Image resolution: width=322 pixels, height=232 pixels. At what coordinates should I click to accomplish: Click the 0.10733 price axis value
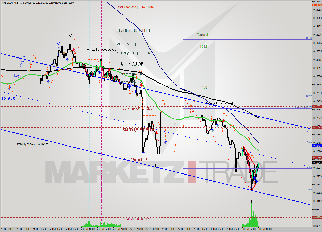click(317, 176)
